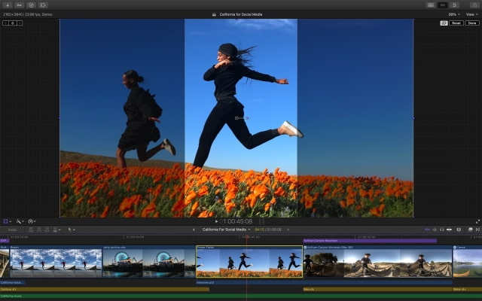Click the Import Media icon in the toolbar
Viewport: 482px width, 301px height.
[8, 5]
